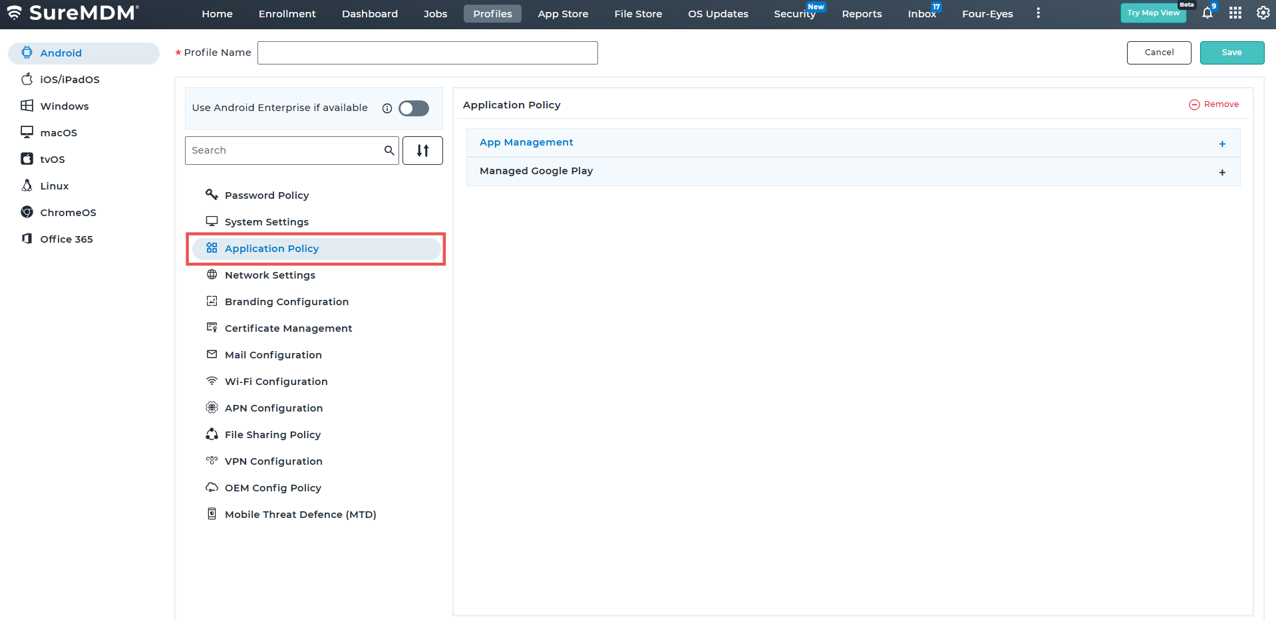Open the Dashboard menu

tap(369, 14)
